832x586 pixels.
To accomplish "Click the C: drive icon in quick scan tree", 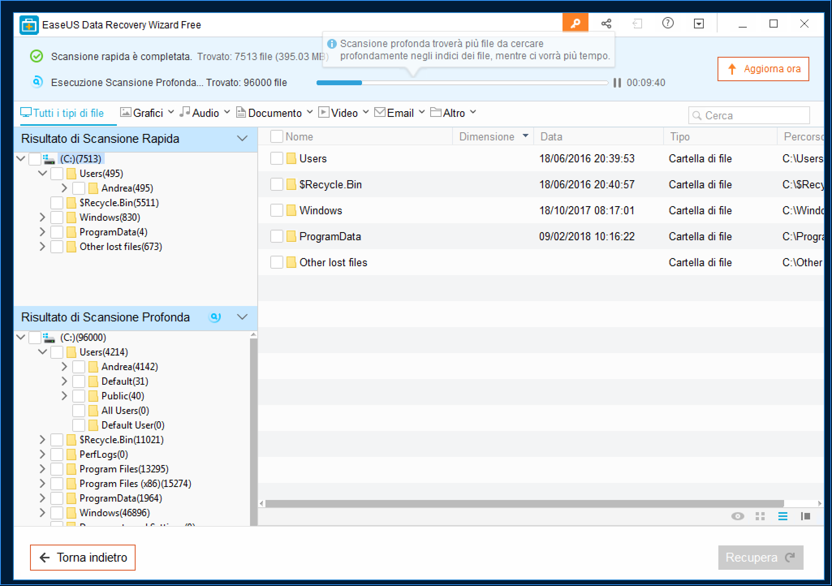I will point(49,159).
